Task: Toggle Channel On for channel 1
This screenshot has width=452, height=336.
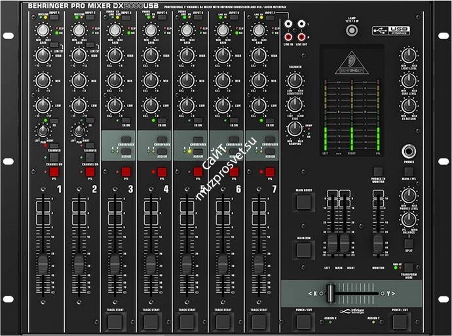Action: pos(54,158)
